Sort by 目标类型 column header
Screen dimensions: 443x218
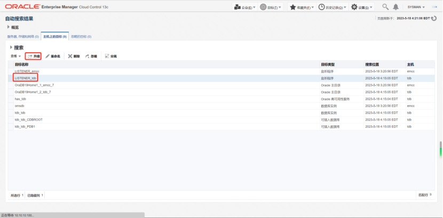[342, 64]
